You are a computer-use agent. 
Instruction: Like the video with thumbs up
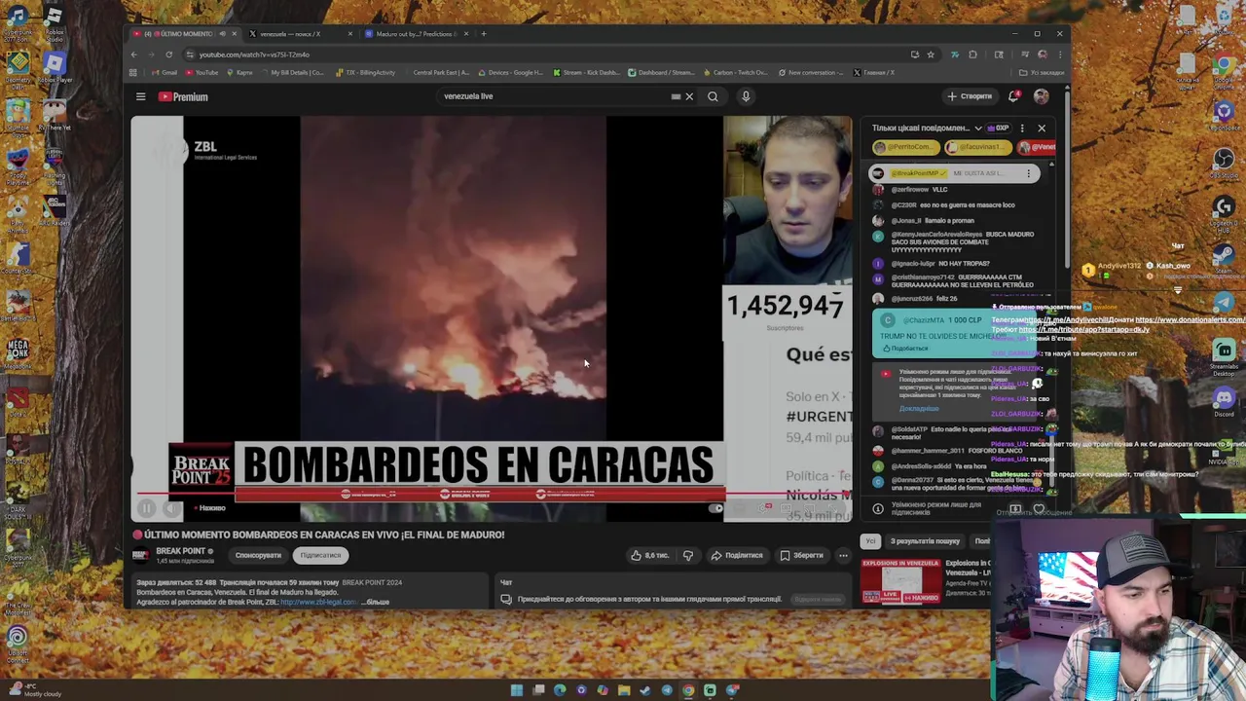coord(649,555)
